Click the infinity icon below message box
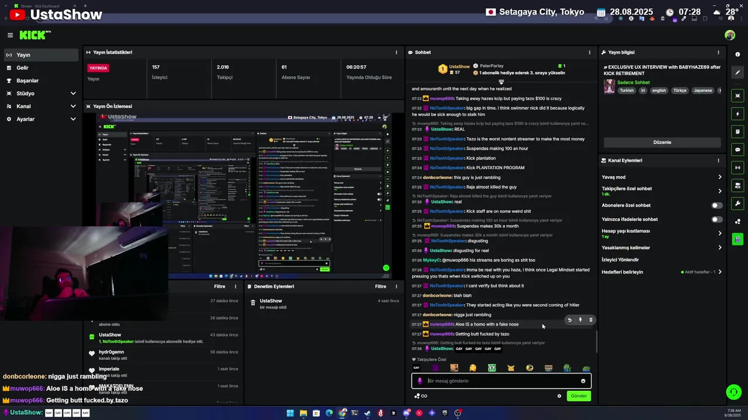The image size is (748, 420). click(x=424, y=396)
